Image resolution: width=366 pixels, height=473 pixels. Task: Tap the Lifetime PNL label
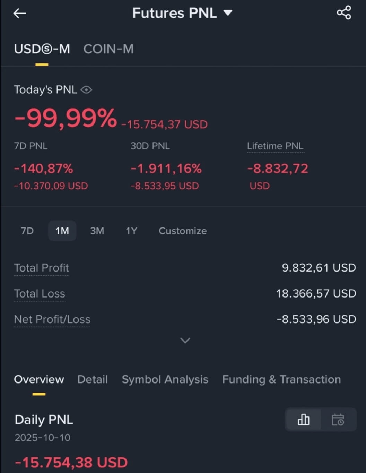(x=275, y=146)
